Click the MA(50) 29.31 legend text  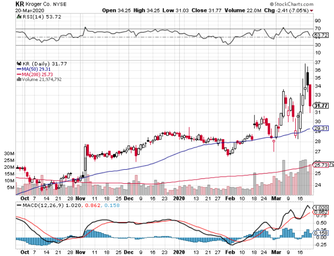[36, 69]
